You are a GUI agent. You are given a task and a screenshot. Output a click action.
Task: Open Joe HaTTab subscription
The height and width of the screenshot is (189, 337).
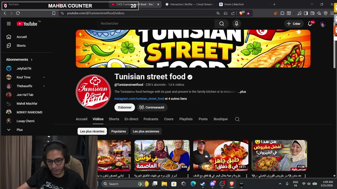pos(25,95)
